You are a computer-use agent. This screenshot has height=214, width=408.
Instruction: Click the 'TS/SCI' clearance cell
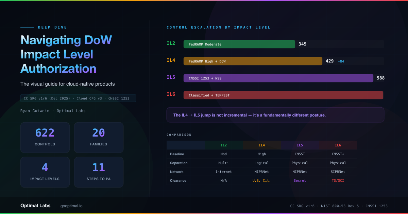click(338, 181)
